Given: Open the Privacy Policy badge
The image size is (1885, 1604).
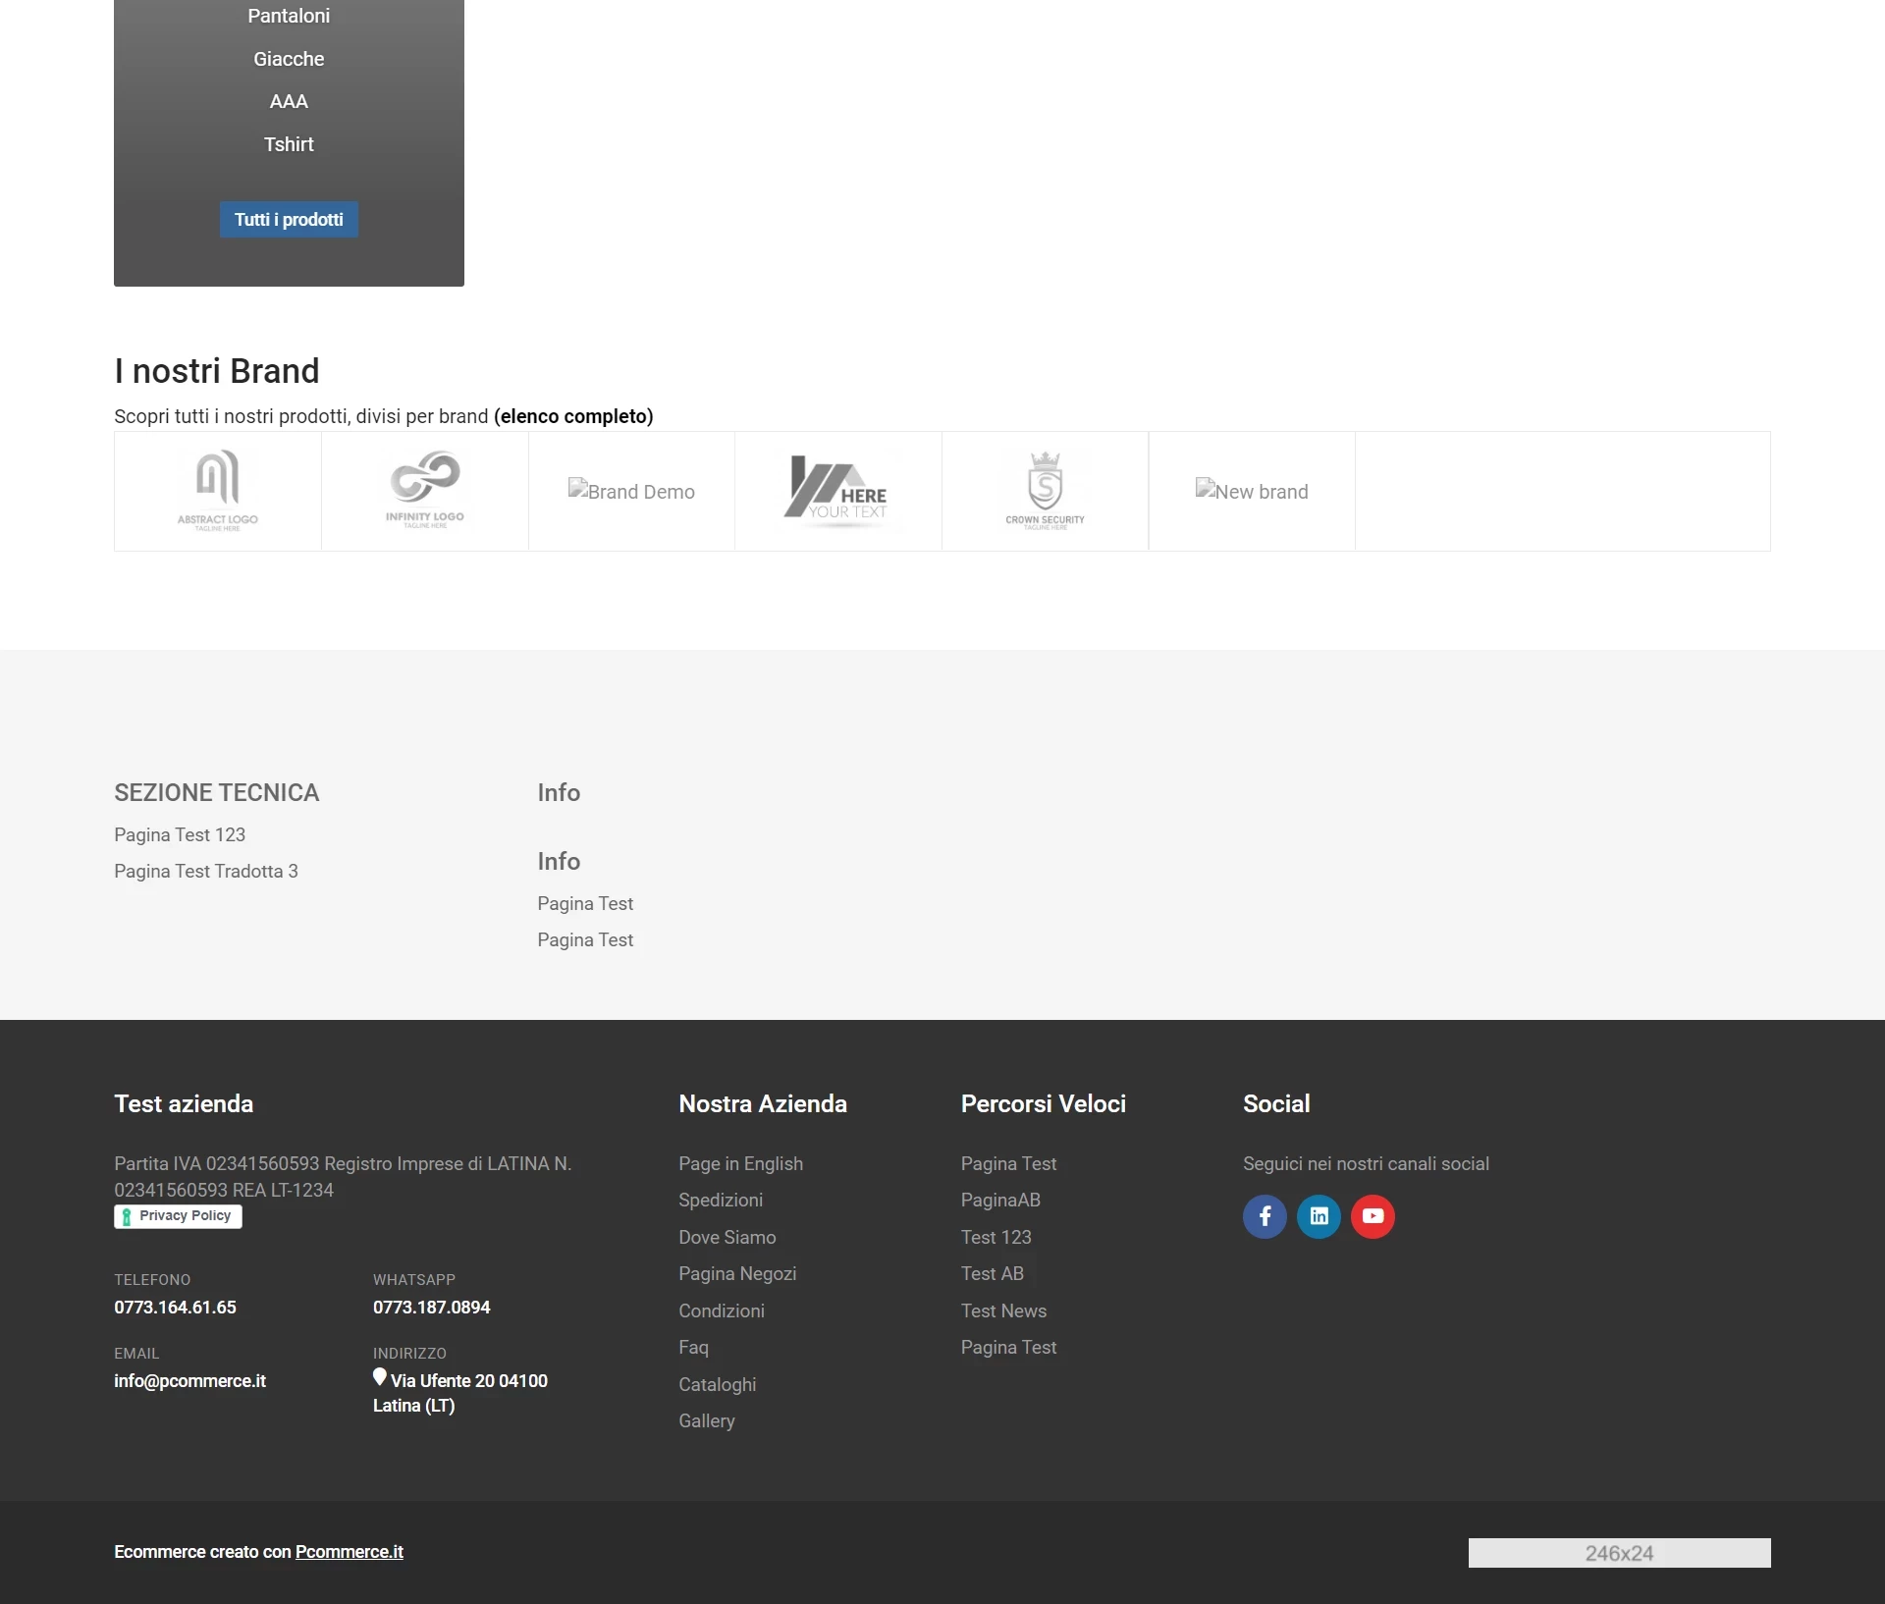Looking at the screenshot, I should pyautogui.click(x=178, y=1216).
